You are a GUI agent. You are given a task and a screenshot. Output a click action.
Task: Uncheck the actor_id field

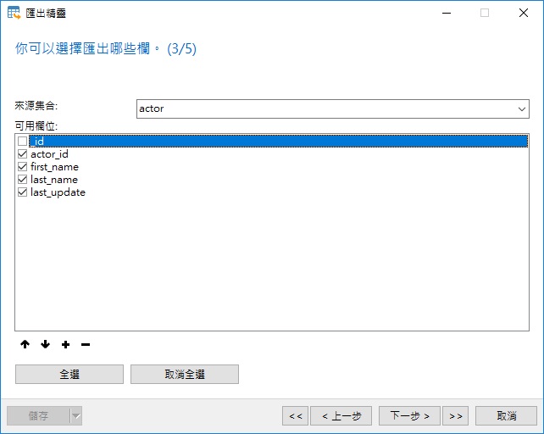22,154
